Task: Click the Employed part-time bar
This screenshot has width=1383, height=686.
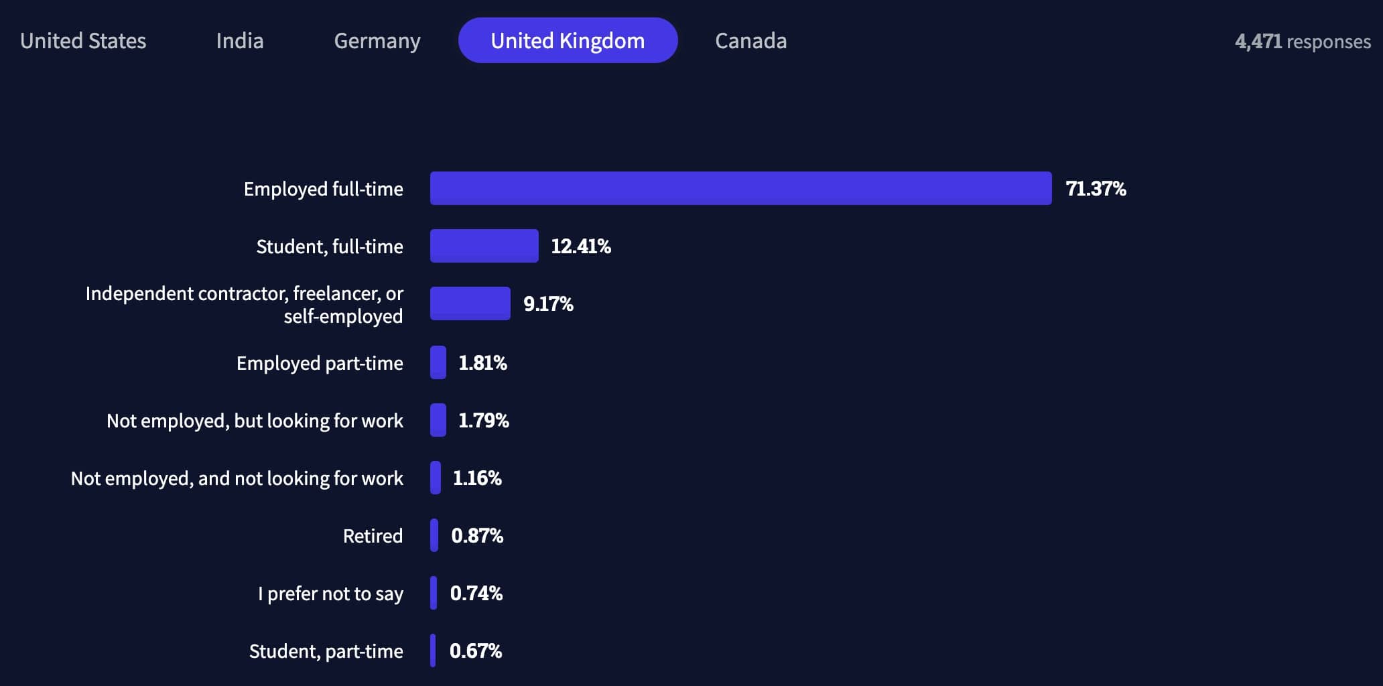Action: (438, 362)
